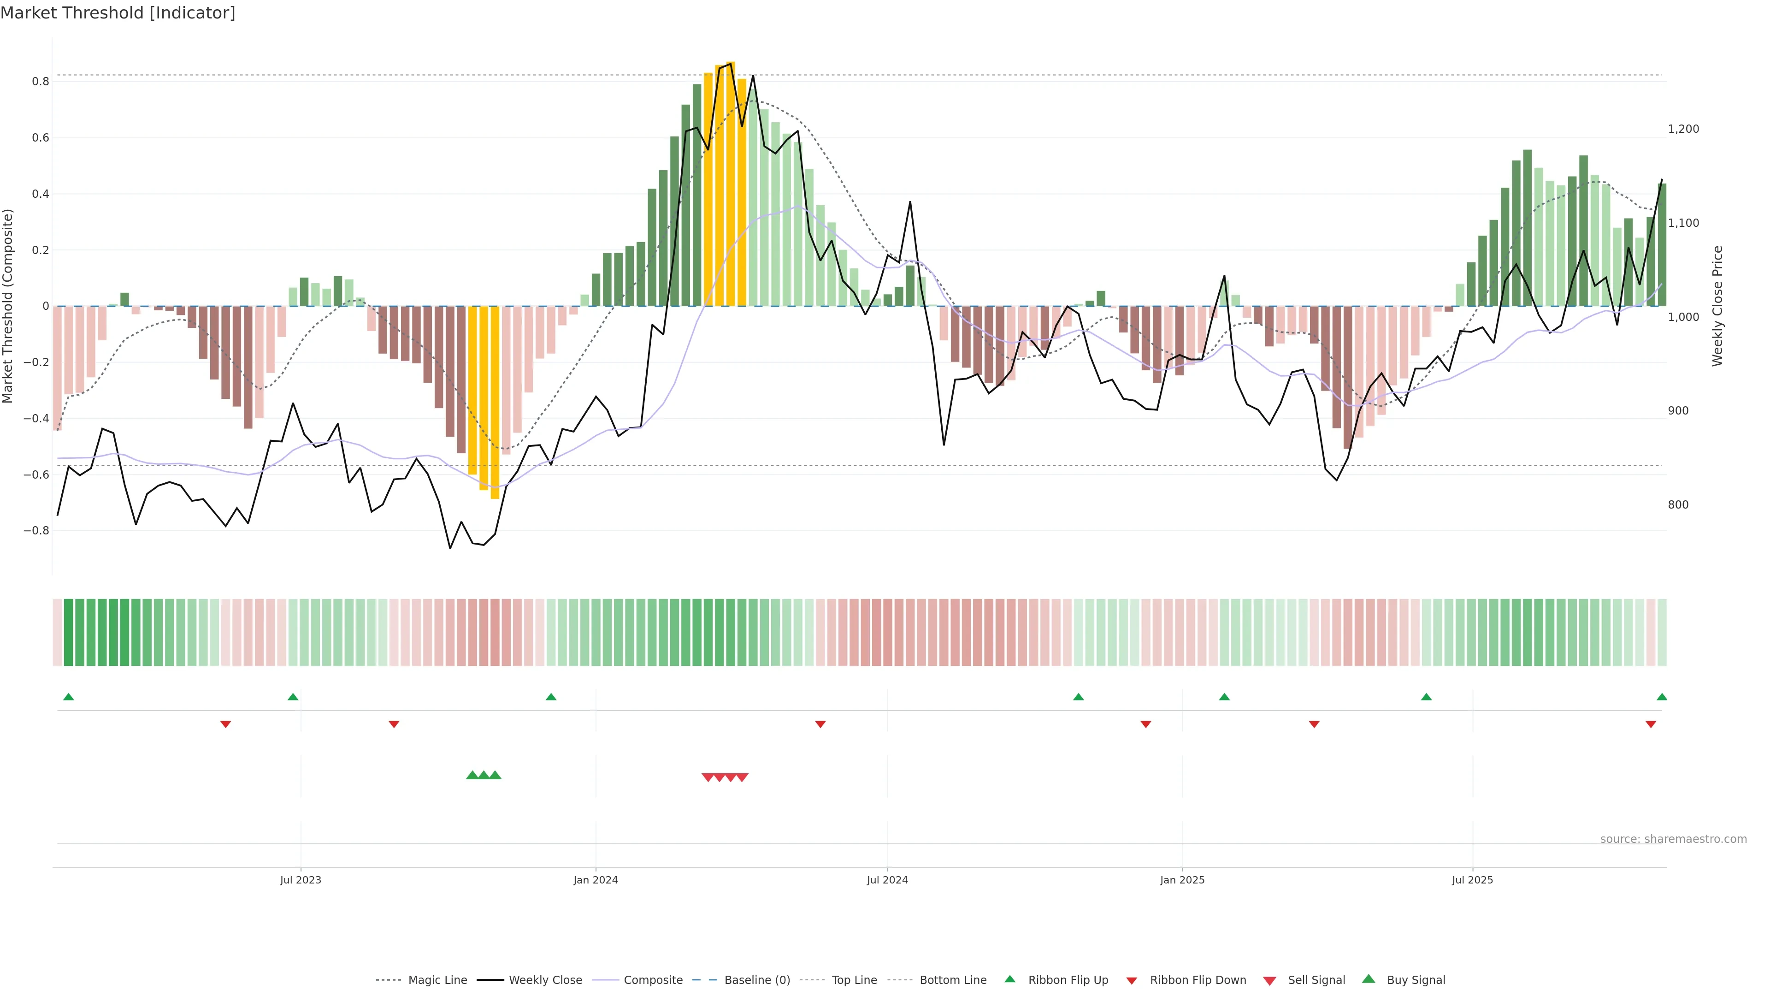Click the Sell Signal legend triangle icon
This screenshot has width=1770, height=996.
tap(1269, 981)
